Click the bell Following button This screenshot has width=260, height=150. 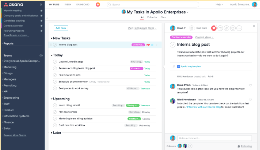(x=245, y=146)
